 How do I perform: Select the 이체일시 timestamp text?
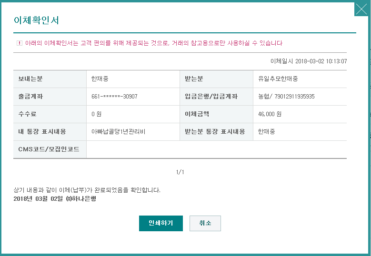click(308, 61)
